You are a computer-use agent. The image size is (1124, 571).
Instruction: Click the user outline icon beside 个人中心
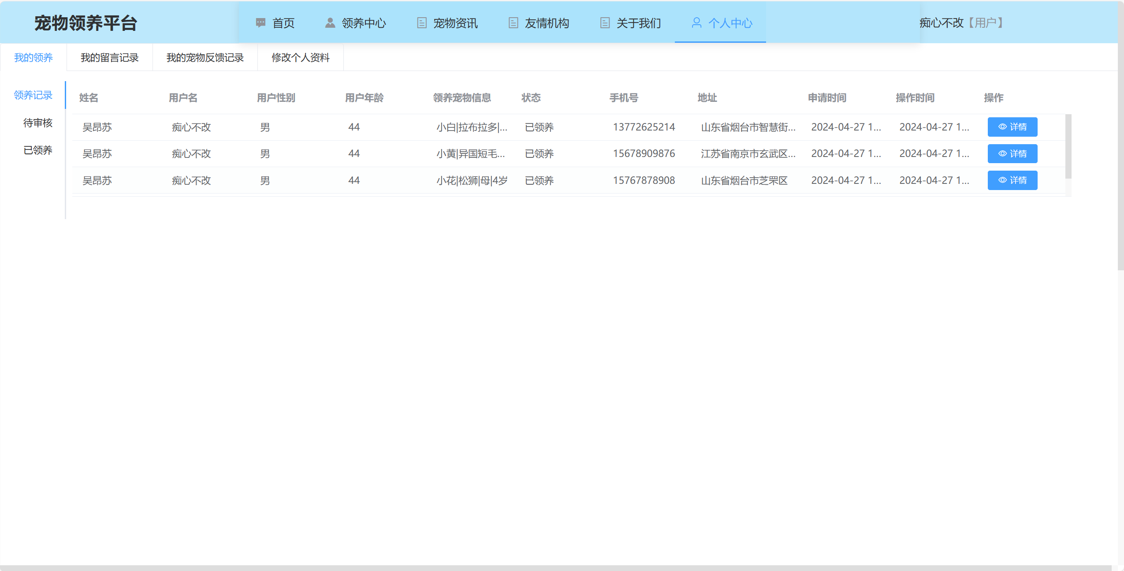696,22
